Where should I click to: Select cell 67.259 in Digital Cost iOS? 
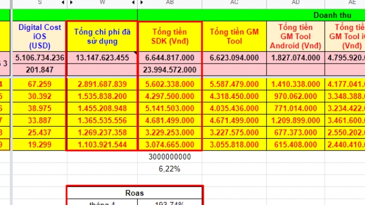(x=40, y=84)
